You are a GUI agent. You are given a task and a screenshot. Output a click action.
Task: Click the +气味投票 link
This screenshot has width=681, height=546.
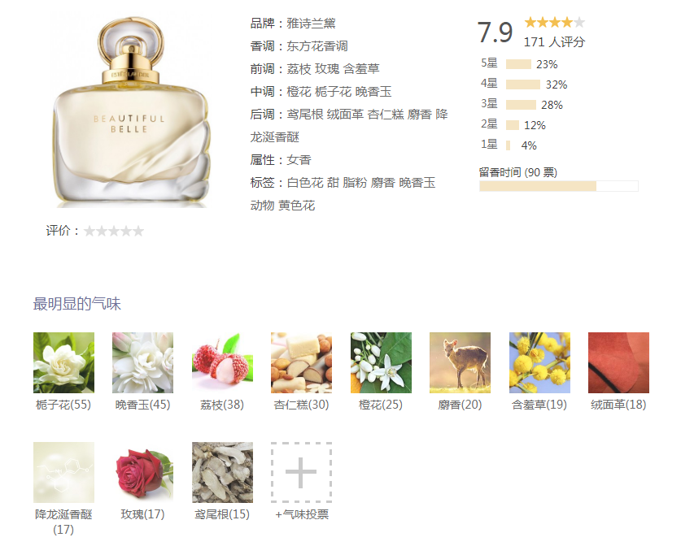click(x=302, y=514)
